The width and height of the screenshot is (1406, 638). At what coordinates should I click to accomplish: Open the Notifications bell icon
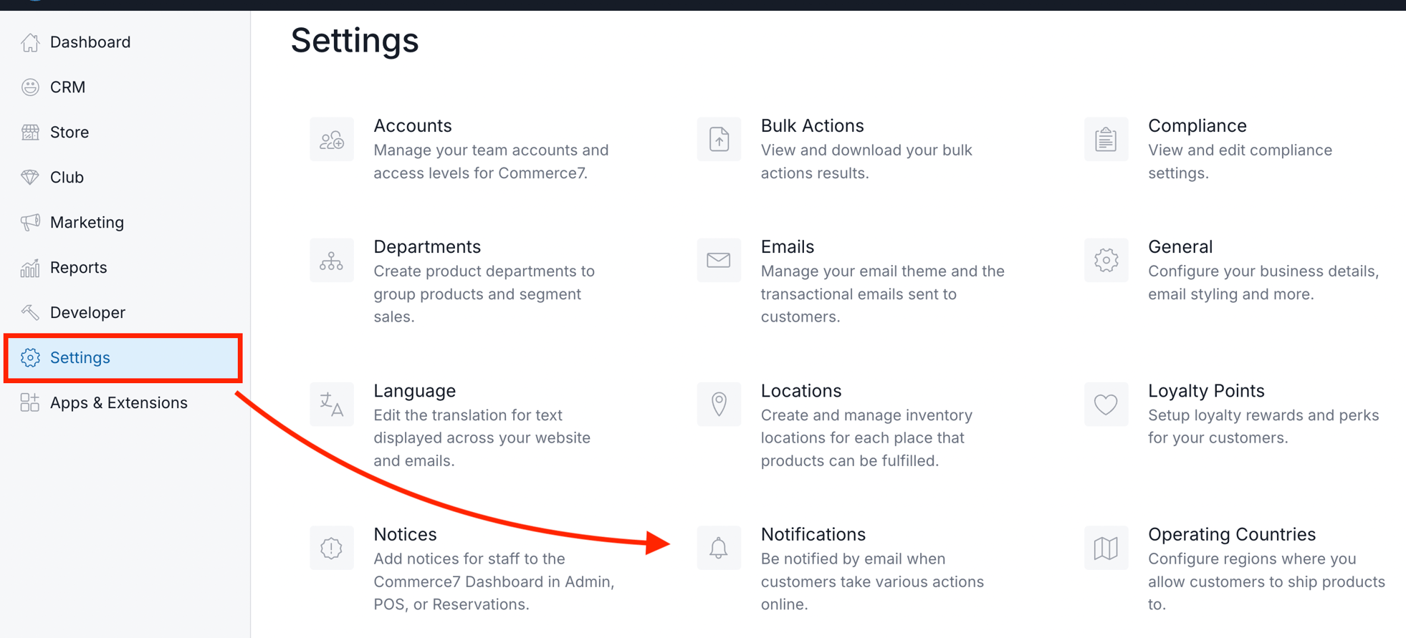(719, 548)
